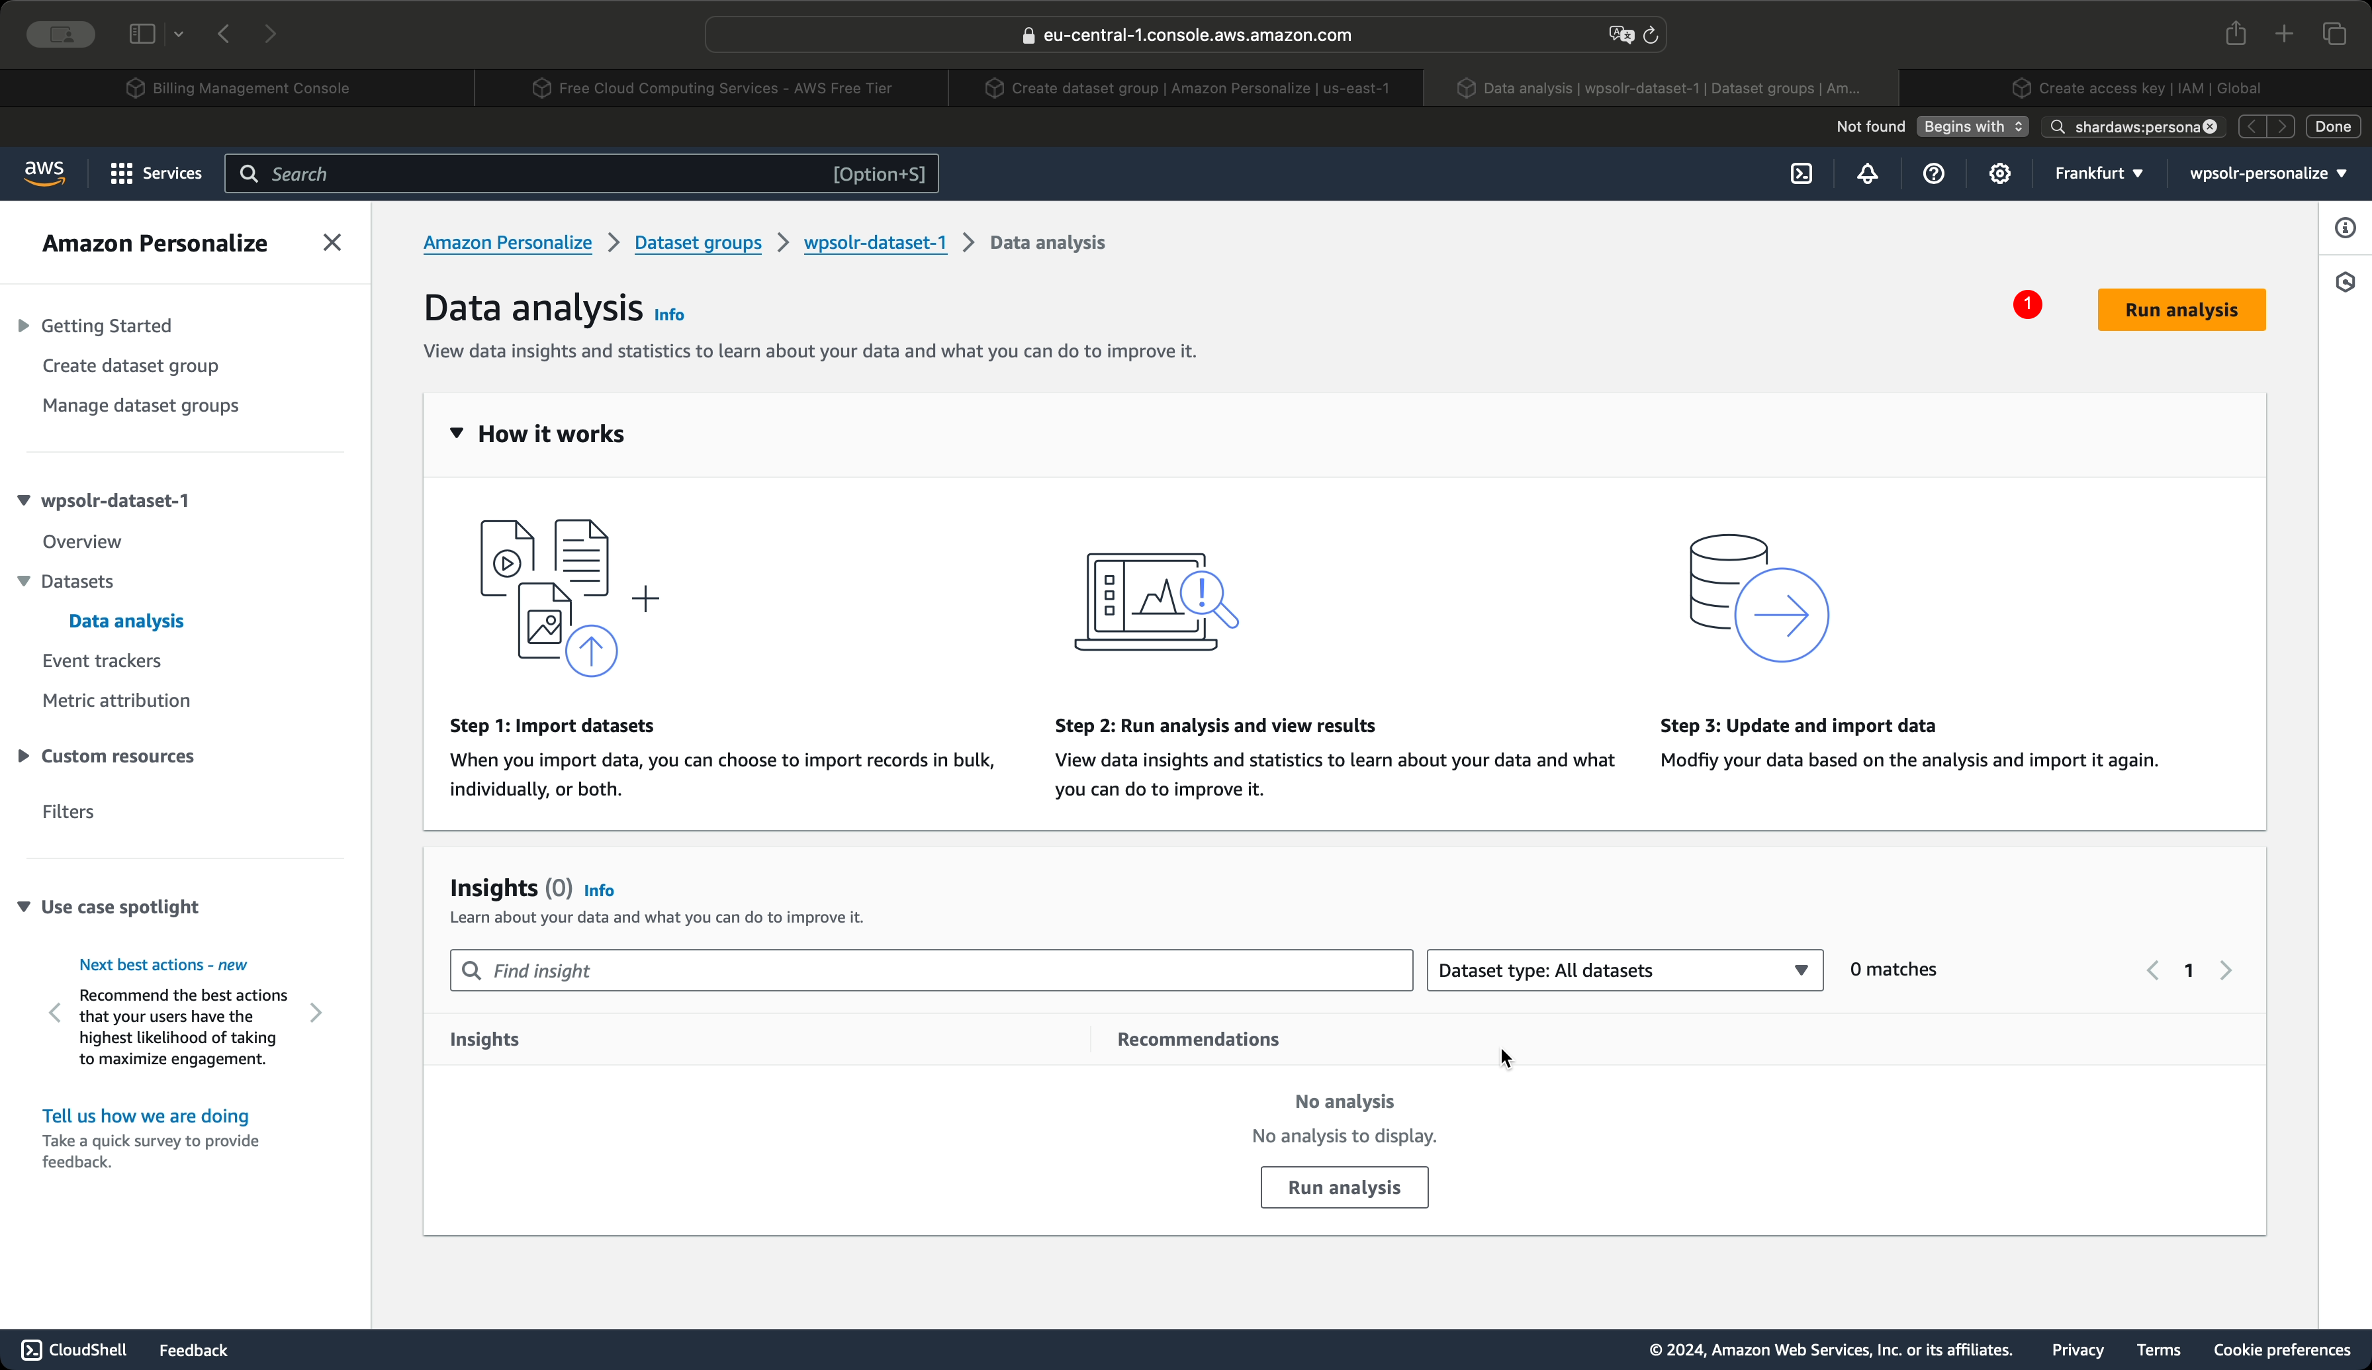The height and width of the screenshot is (1370, 2372).
Task: Click the hexagon icon on the right edge
Action: [x=2345, y=283]
